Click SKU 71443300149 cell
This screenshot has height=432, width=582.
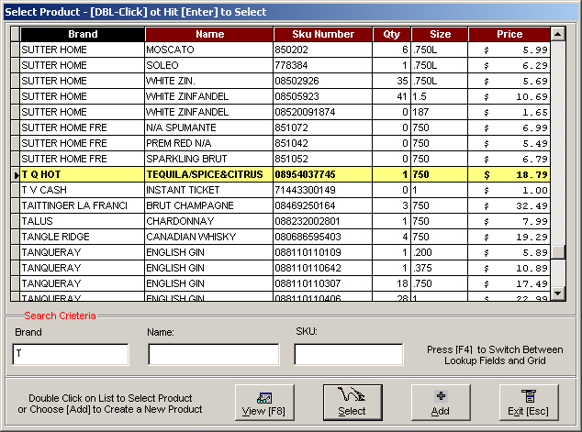tap(323, 190)
